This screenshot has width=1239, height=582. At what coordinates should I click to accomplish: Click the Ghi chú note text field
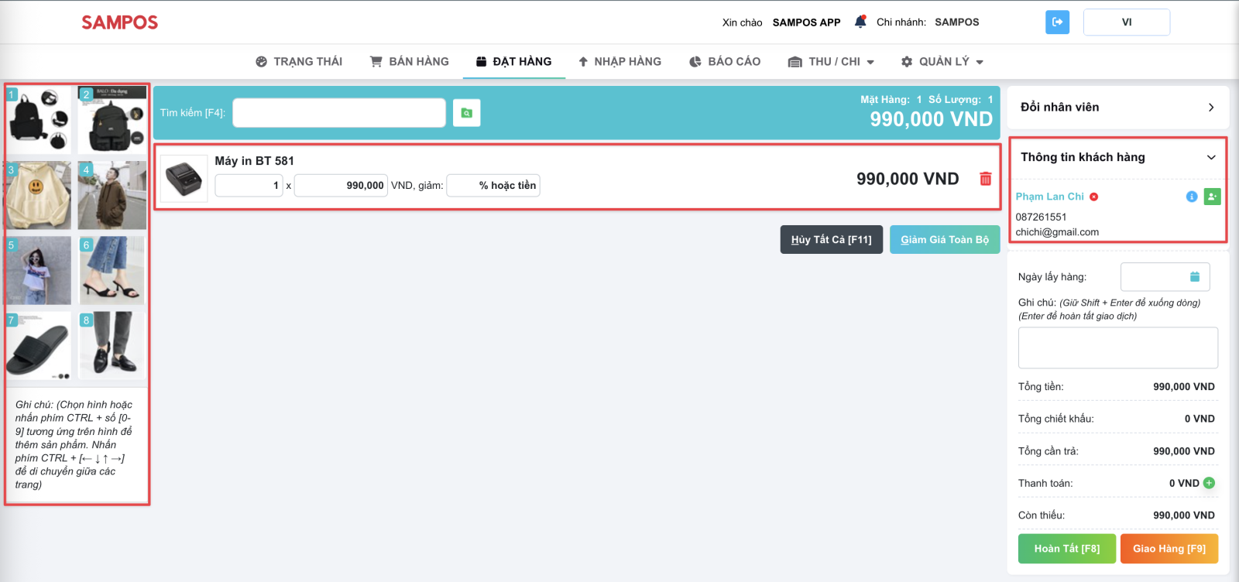click(1117, 347)
